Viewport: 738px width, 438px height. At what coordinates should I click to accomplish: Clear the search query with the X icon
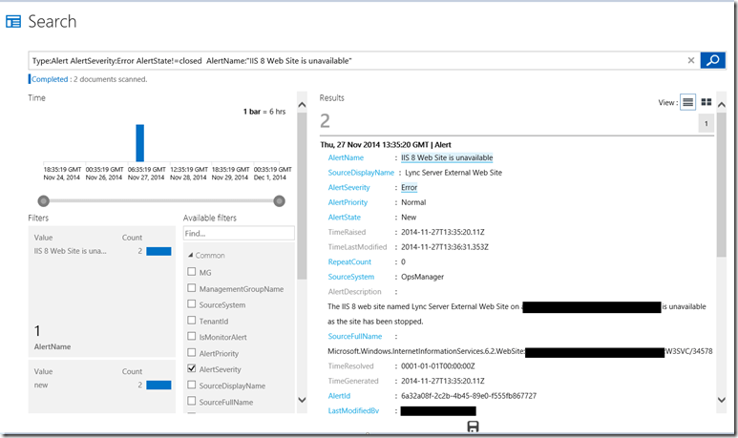click(691, 60)
